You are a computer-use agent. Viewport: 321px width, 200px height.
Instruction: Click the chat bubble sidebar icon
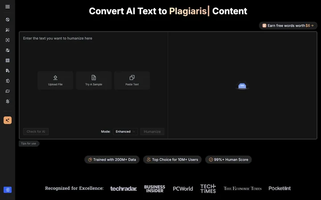coord(8,91)
